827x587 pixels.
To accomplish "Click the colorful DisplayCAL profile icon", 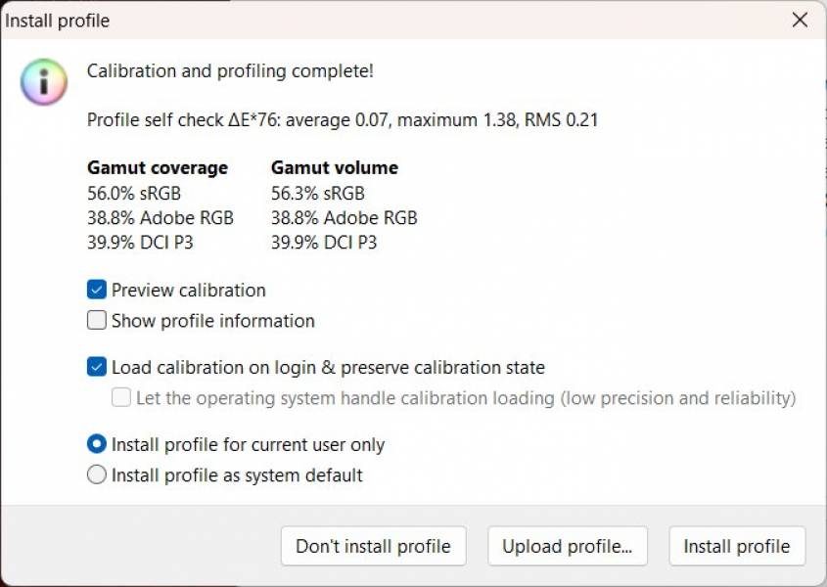I will click(x=43, y=82).
